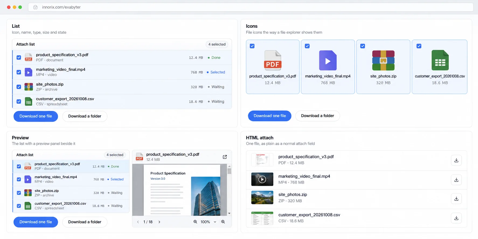Click the preview pane scroll down arrow
Viewport: 478px width, 239px height.
click(x=229, y=213)
